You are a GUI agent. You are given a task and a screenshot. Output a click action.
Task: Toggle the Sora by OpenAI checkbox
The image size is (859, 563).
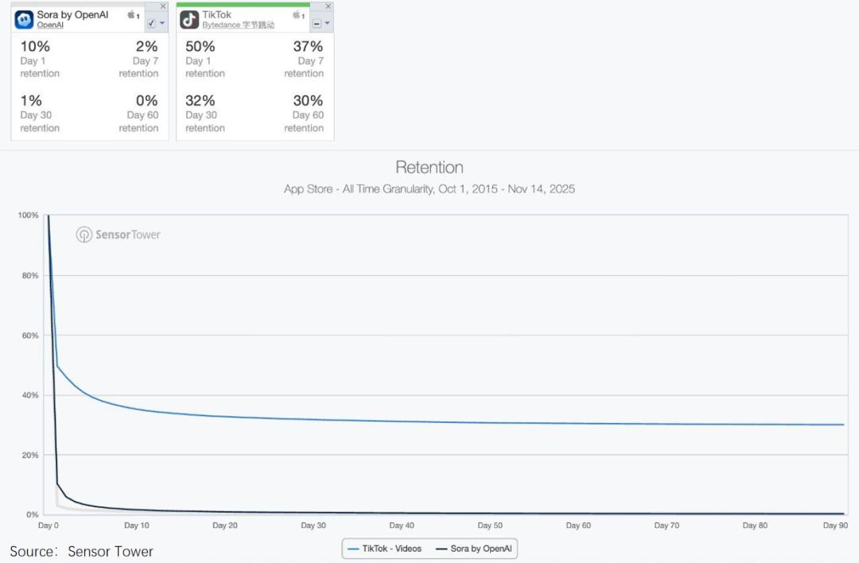pos(152,24)
